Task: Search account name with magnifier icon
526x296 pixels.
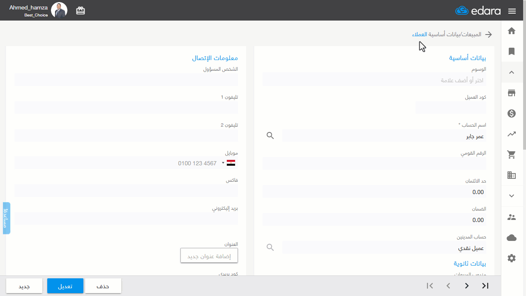Action: click(x=270, y=135)
